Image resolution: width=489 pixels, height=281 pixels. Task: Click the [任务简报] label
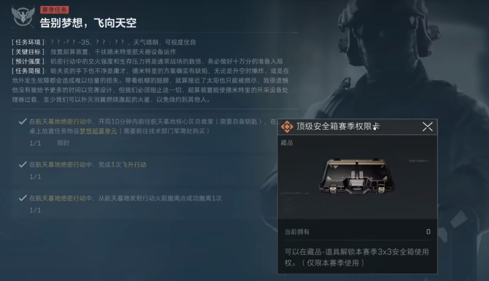coord(29,71)
